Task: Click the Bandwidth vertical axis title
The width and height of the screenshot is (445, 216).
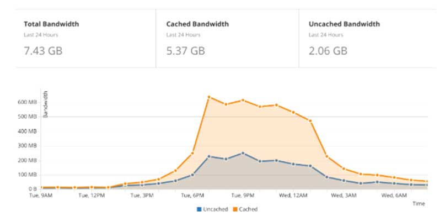Action: [46, 104]
